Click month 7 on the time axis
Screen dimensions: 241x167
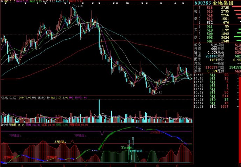[x=86, y=166]
